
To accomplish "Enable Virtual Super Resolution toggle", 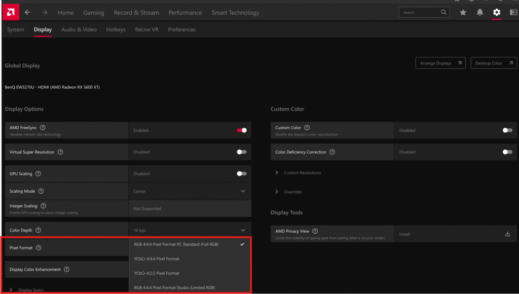I will (x=242, y=152).
